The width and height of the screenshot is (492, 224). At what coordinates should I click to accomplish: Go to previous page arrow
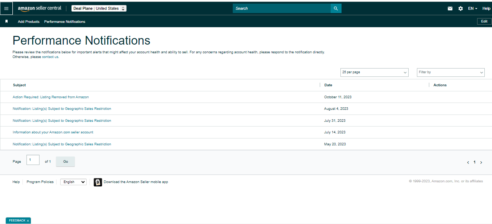click(x=468, y=162)
